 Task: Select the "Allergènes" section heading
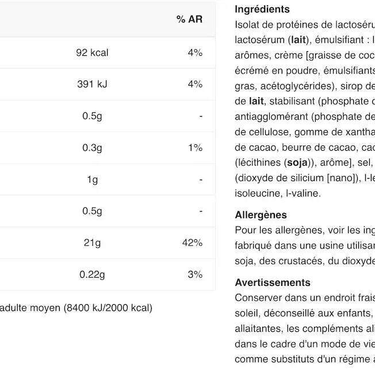[261, 215]
